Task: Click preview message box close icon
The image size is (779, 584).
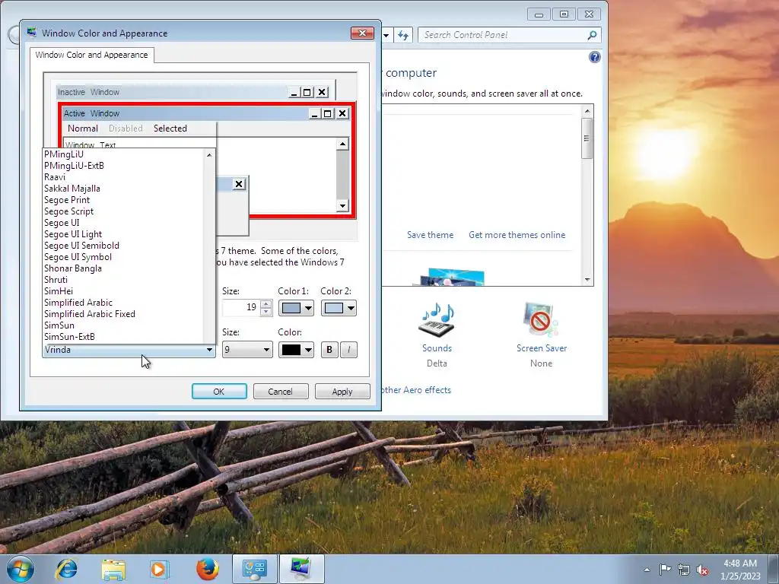Action: (x=239, y=184)
